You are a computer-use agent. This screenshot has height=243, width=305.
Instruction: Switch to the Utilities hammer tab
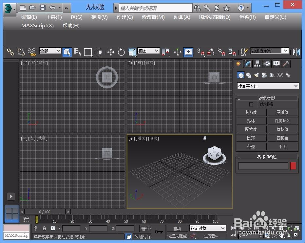click(286, 64)
